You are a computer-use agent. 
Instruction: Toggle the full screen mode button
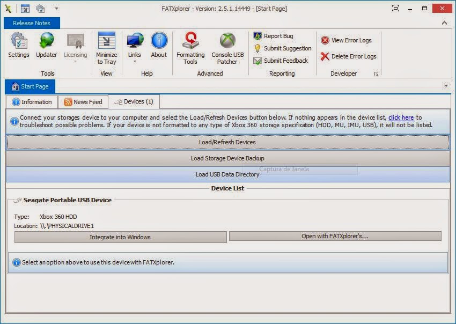coord(395,9)
